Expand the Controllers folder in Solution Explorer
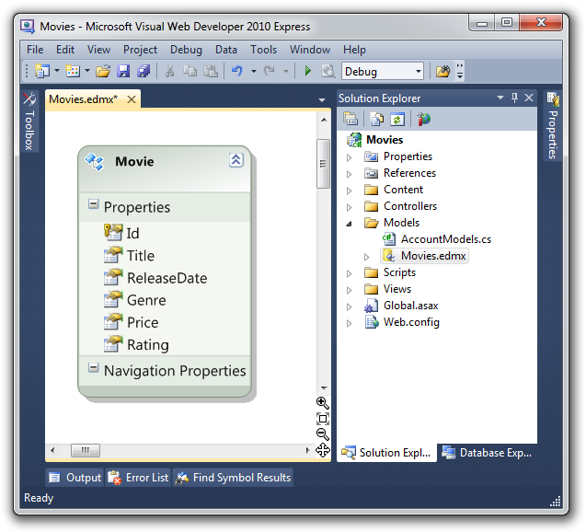 coord(349,207)
